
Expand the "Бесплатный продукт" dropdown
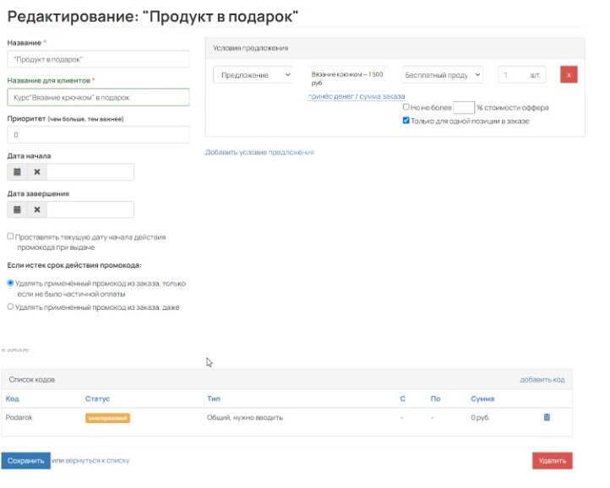click(x=442, y=75)
